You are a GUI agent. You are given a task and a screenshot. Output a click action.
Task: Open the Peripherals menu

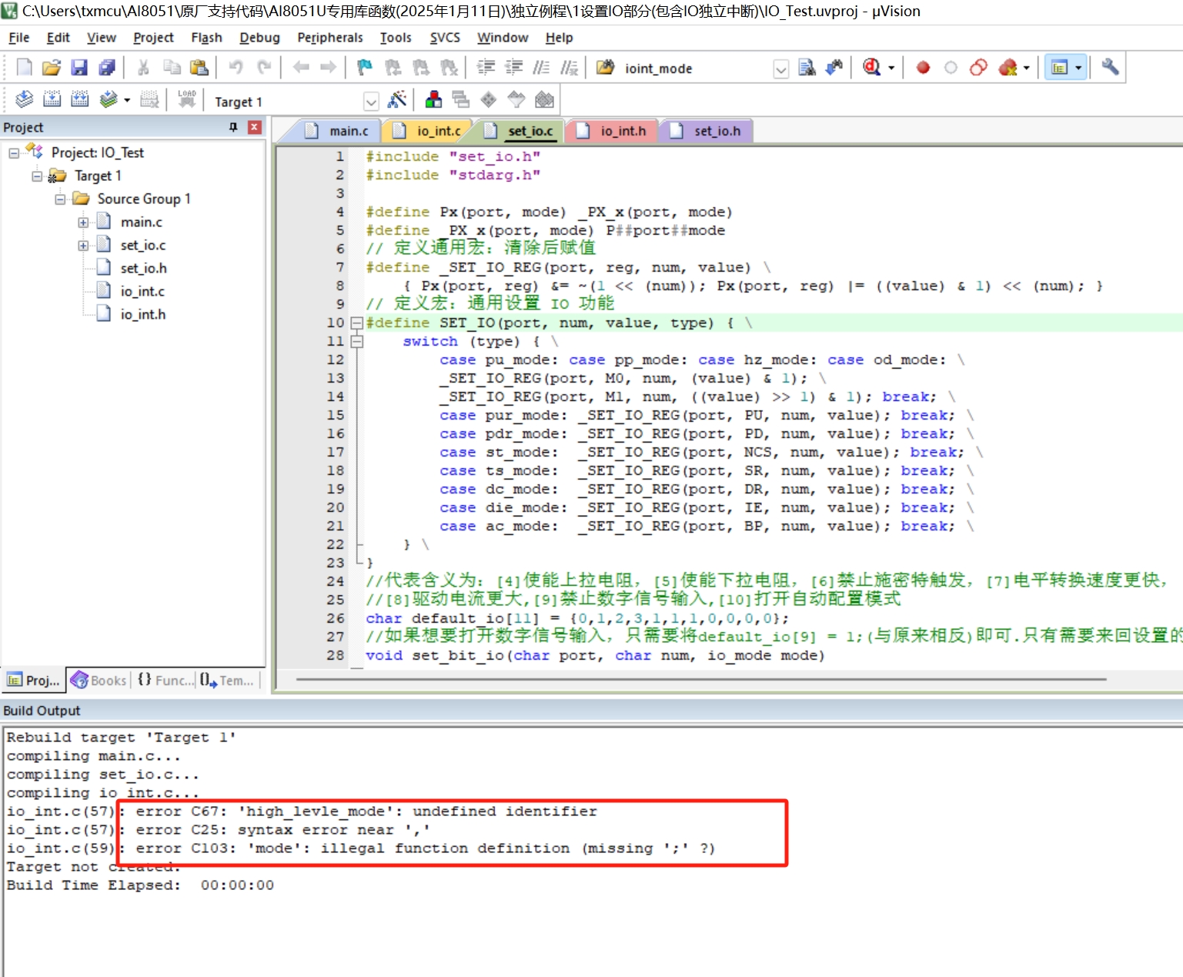tap(329, 38)
